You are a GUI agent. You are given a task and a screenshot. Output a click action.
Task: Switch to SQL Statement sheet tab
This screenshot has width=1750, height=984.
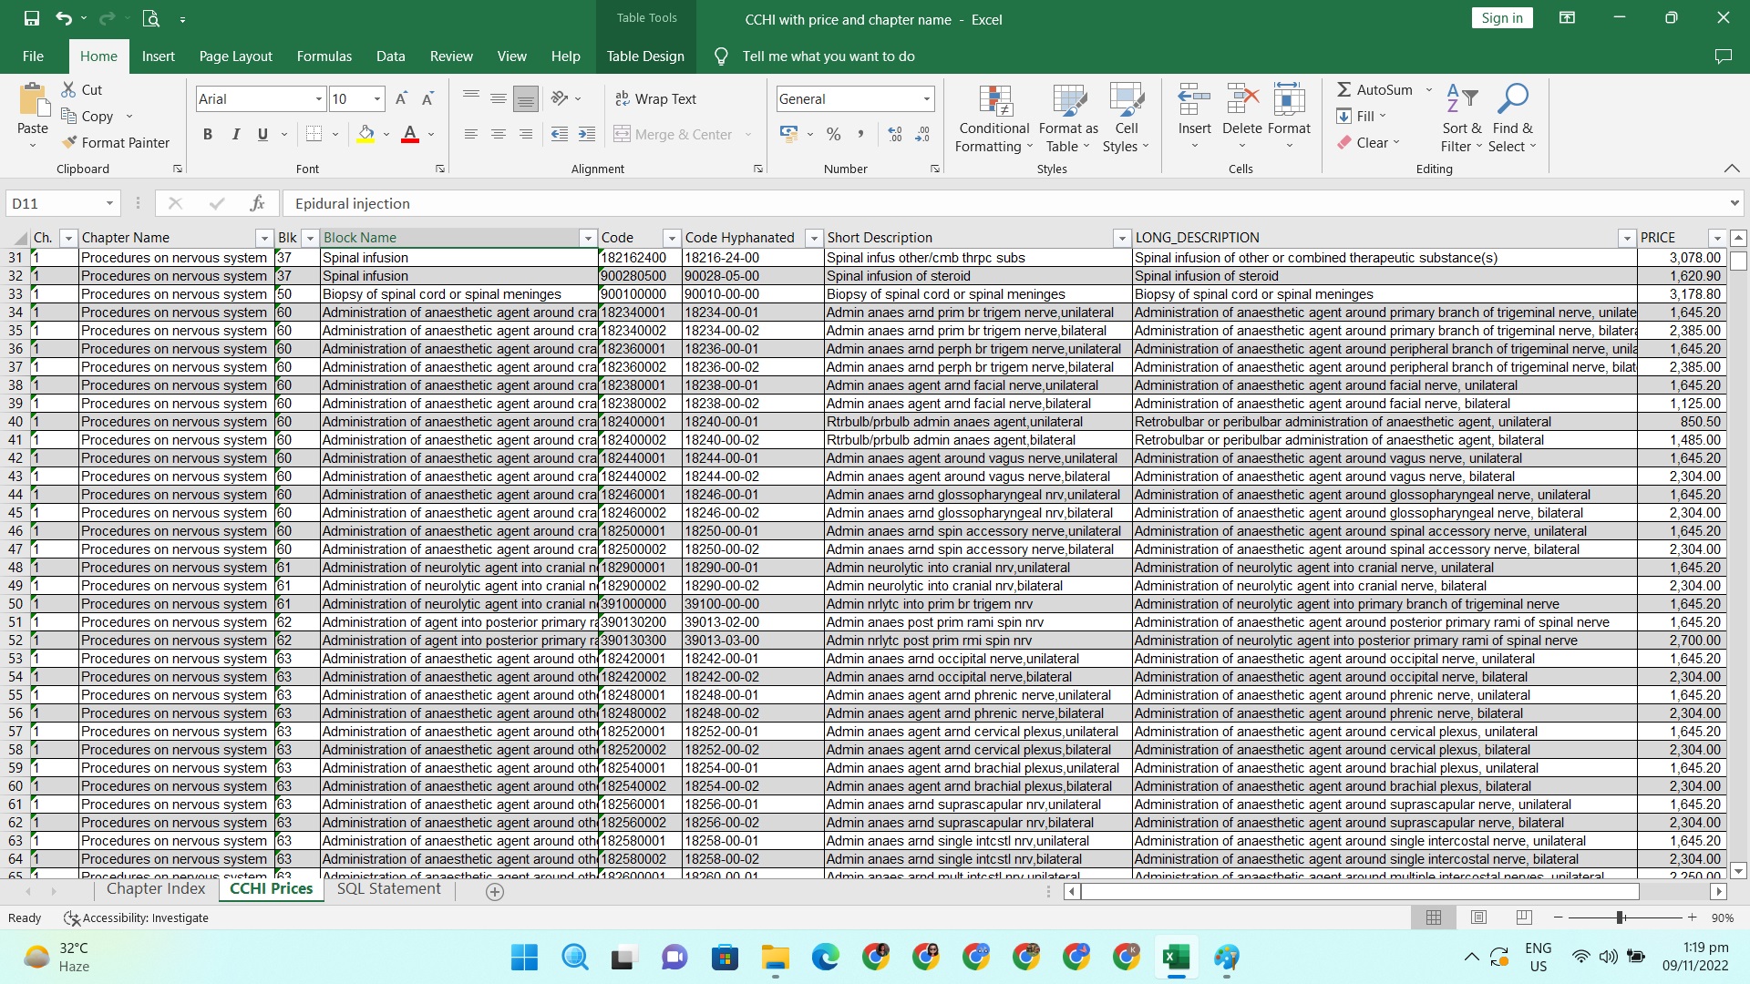388,889
